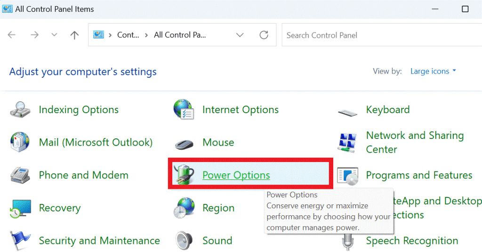Open the Indexing Options magnifier drive icon

point(20,110)
